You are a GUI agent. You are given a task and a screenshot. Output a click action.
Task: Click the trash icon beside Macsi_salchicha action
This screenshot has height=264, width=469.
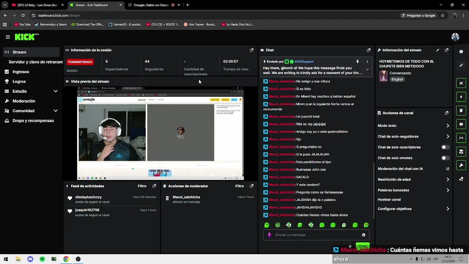pyautogui.click(x=167, y=198)
